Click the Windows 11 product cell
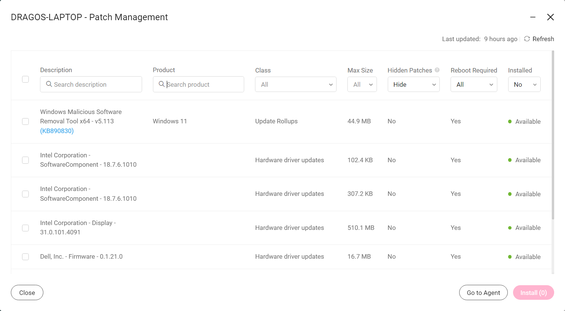The image size is (565, 311). pos(170,121)
